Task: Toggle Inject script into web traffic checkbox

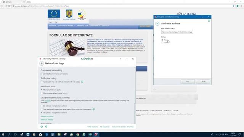Action: (42, 82)
